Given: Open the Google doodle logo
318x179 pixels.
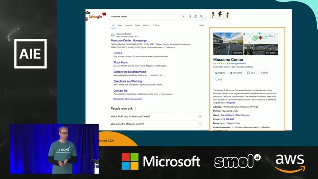Looking at the screenshot, I should coord(96,16).
